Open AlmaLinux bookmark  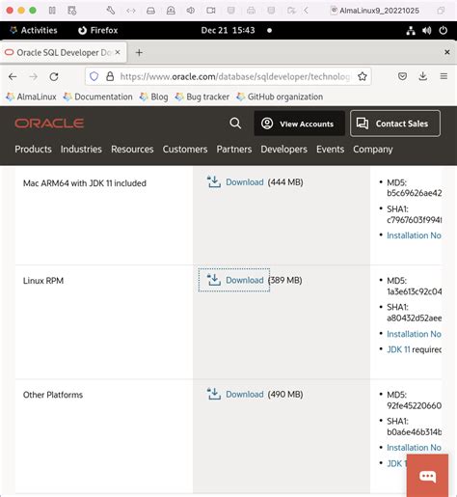[x=31, y=97]
